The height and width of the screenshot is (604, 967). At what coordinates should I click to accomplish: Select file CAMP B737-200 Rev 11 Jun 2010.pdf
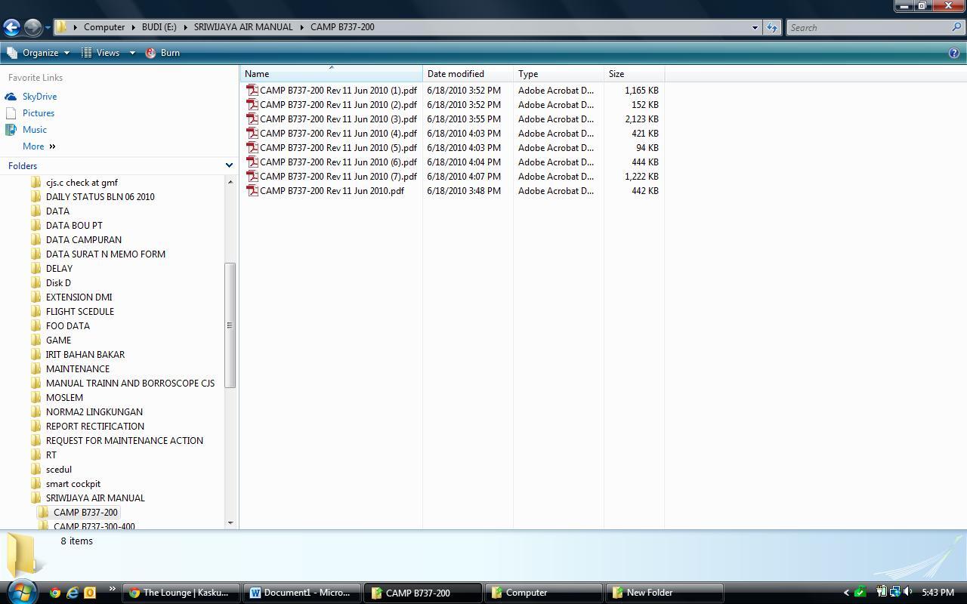(332, 191)
